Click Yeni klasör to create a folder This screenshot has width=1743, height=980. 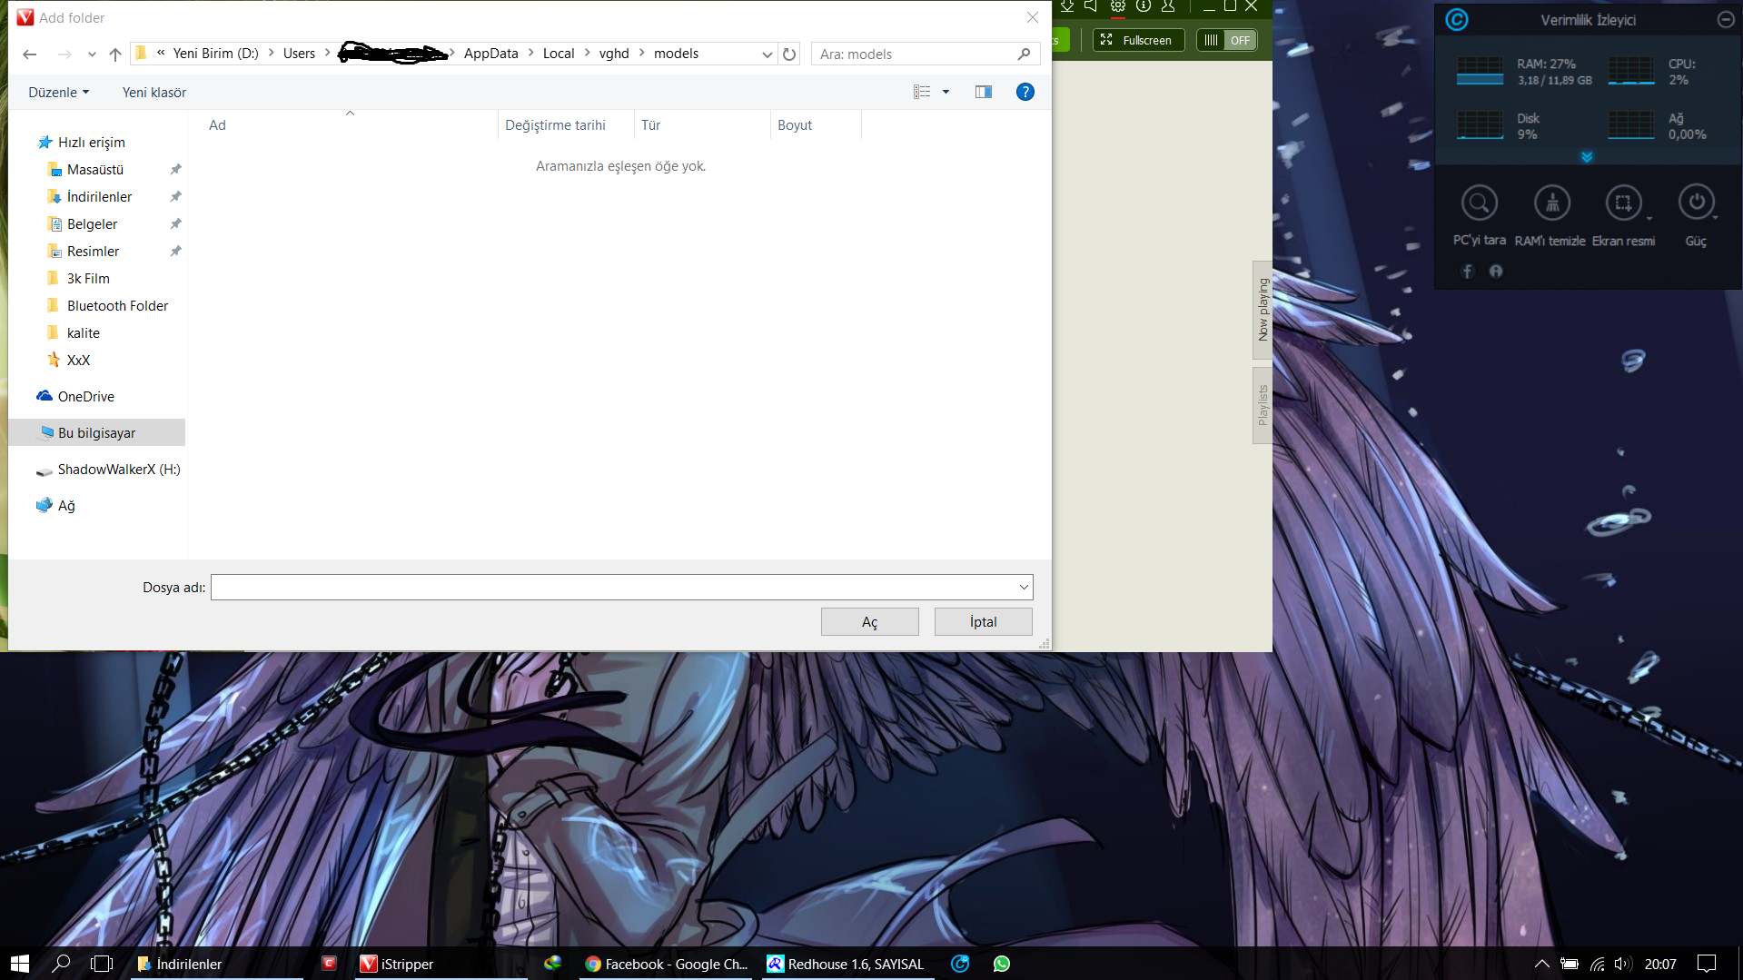click(x=154, y=93)
